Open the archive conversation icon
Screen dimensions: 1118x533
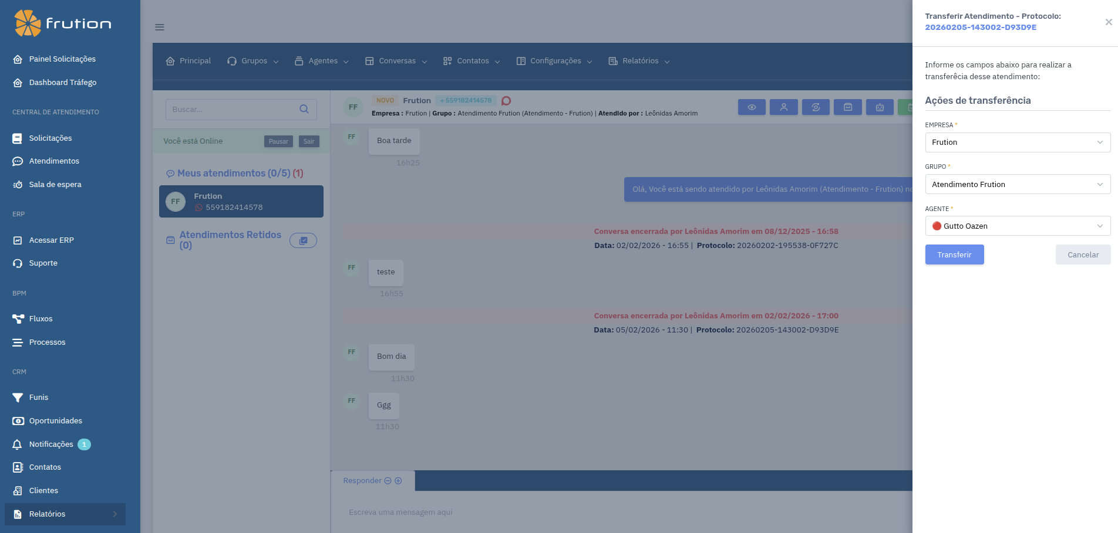(x=847, y=107)
